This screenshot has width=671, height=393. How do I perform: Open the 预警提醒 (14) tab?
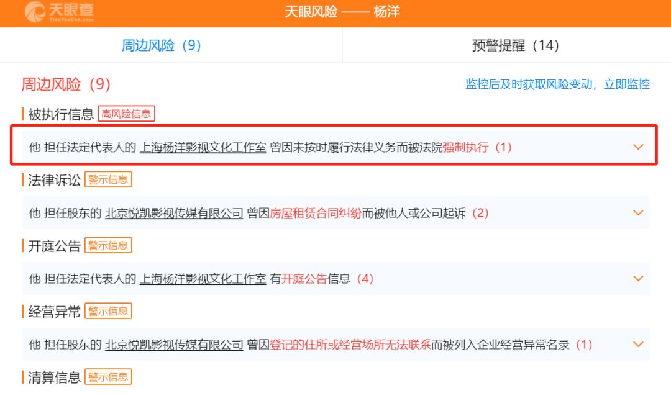coord(516,45)
